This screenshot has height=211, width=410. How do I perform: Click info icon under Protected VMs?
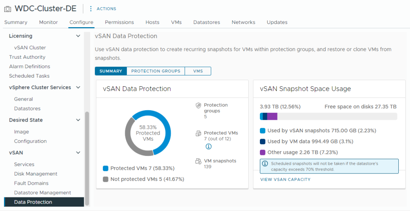[208, 147]
